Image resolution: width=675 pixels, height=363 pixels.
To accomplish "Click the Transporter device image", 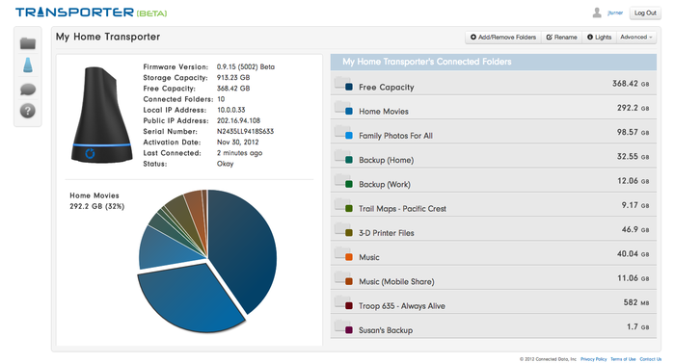I will click(102, 115).
